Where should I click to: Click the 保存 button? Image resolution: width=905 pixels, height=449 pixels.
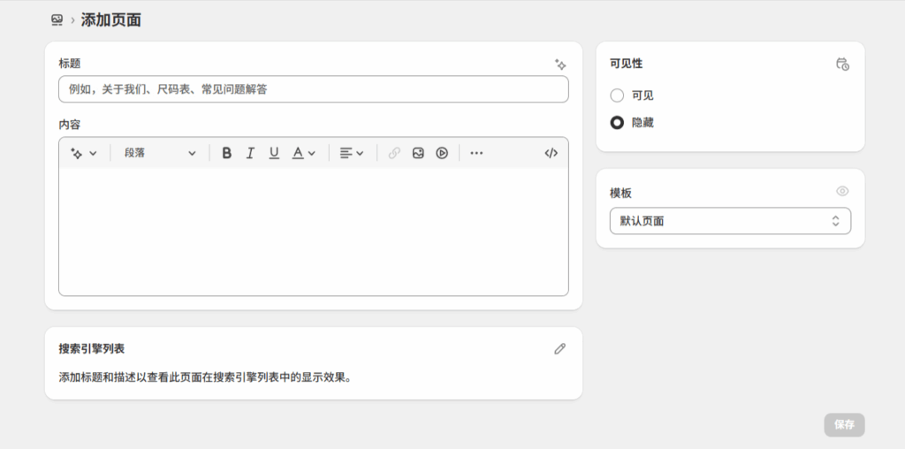(x=844, y=424)
